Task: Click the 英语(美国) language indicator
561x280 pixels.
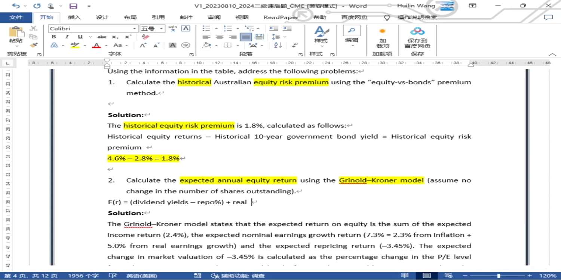Action: coord(141,276)
